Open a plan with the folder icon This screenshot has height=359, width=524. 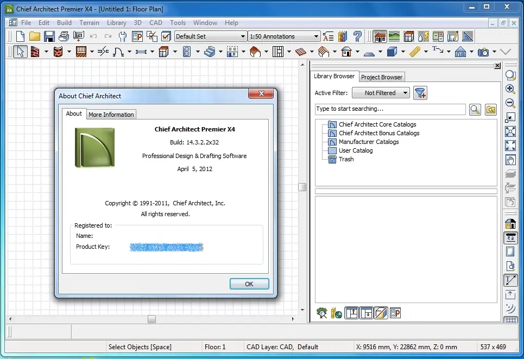[x=35, y=36]
